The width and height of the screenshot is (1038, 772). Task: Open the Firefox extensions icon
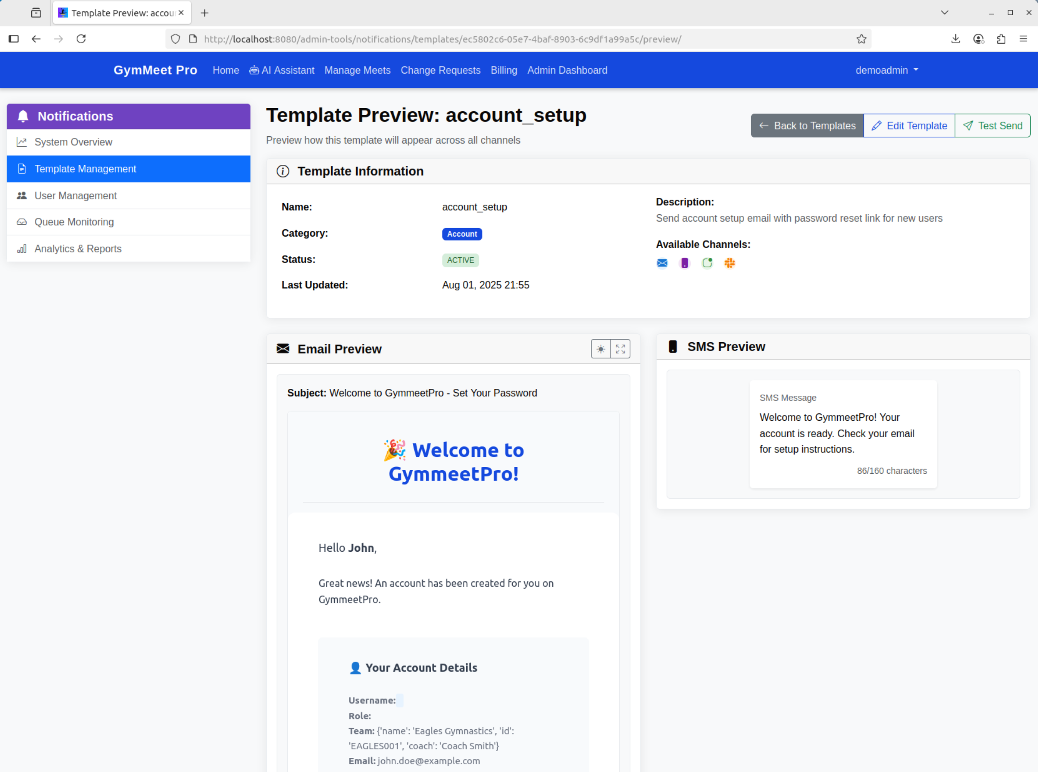pos(1001,39)
